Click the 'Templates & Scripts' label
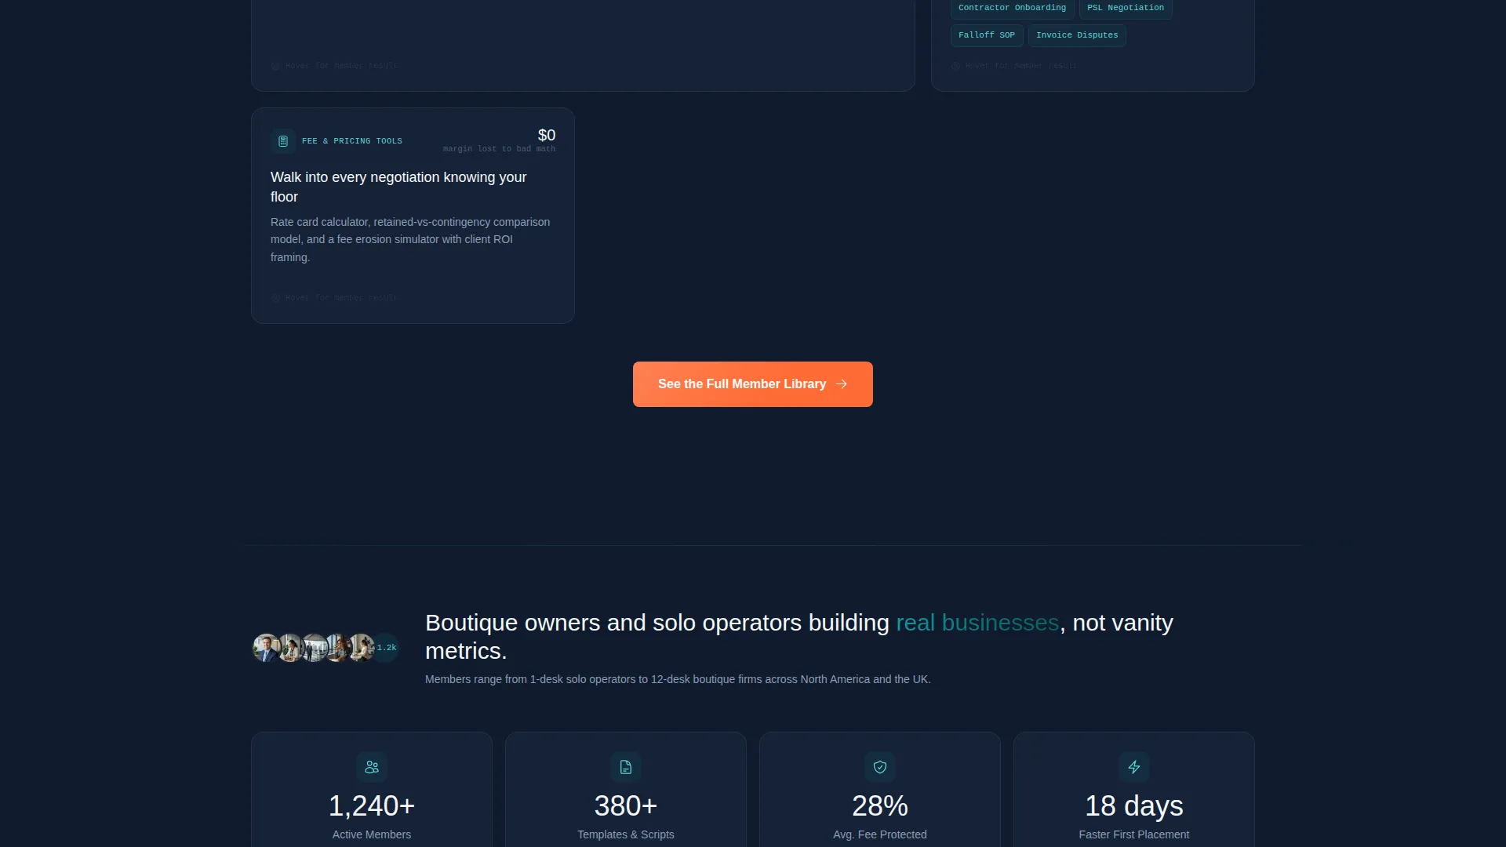The image size is (1506, 847). click(x=626, y=834)
